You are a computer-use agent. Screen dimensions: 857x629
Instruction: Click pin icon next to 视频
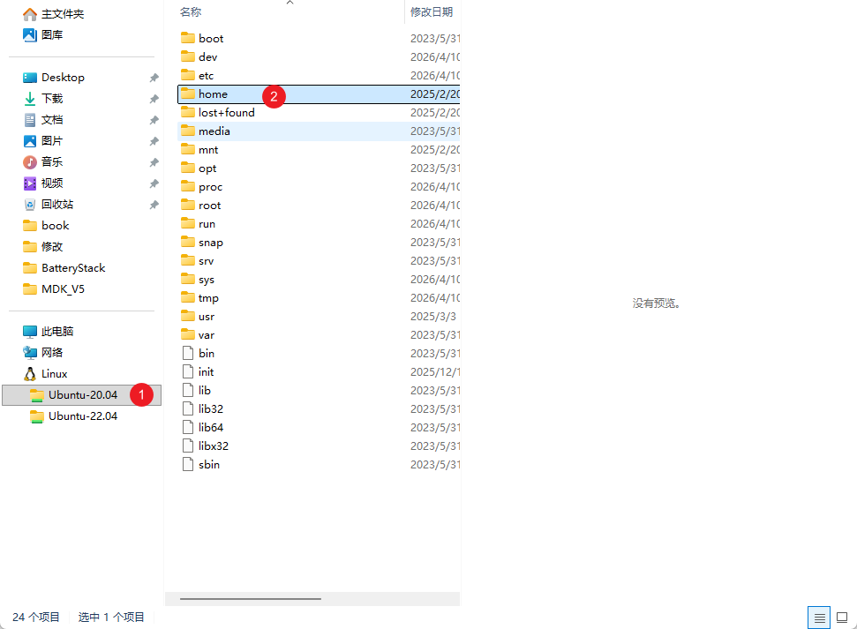(x=154, y=183)
